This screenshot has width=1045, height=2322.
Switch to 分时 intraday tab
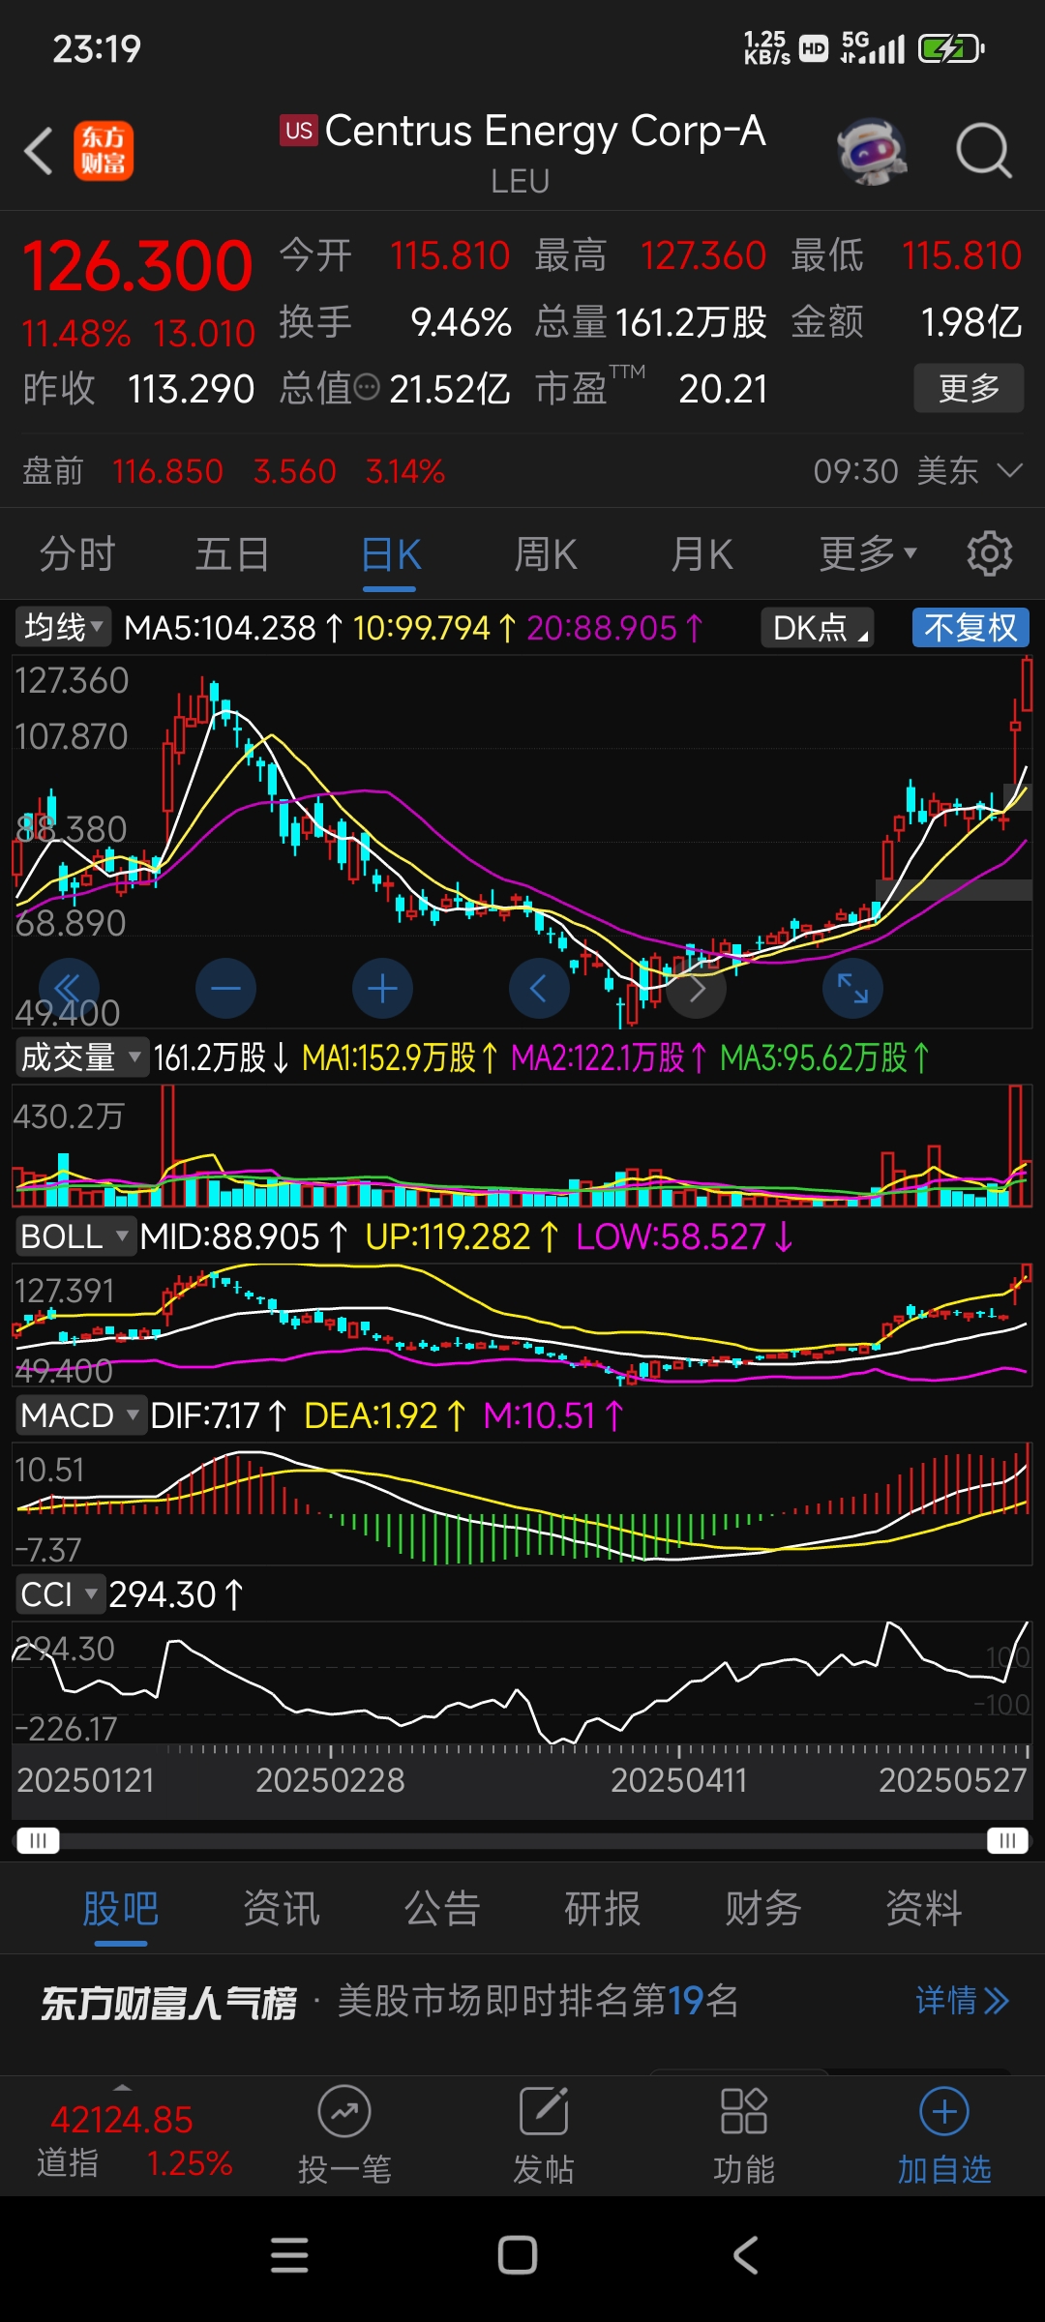click(x=77, y=554)
